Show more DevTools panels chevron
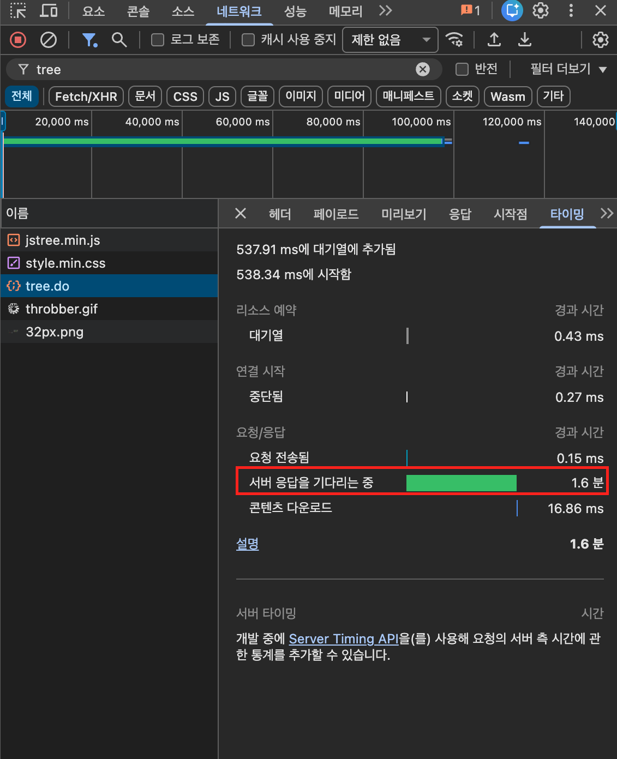Screen dimensions: 617x759 tap(386, 10)
